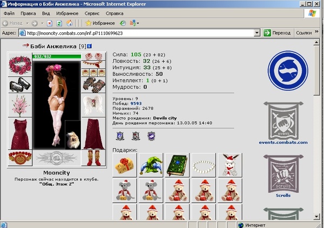Expand the links bar chevron
The image size is (324, 228).
click(x=316, y=32)
